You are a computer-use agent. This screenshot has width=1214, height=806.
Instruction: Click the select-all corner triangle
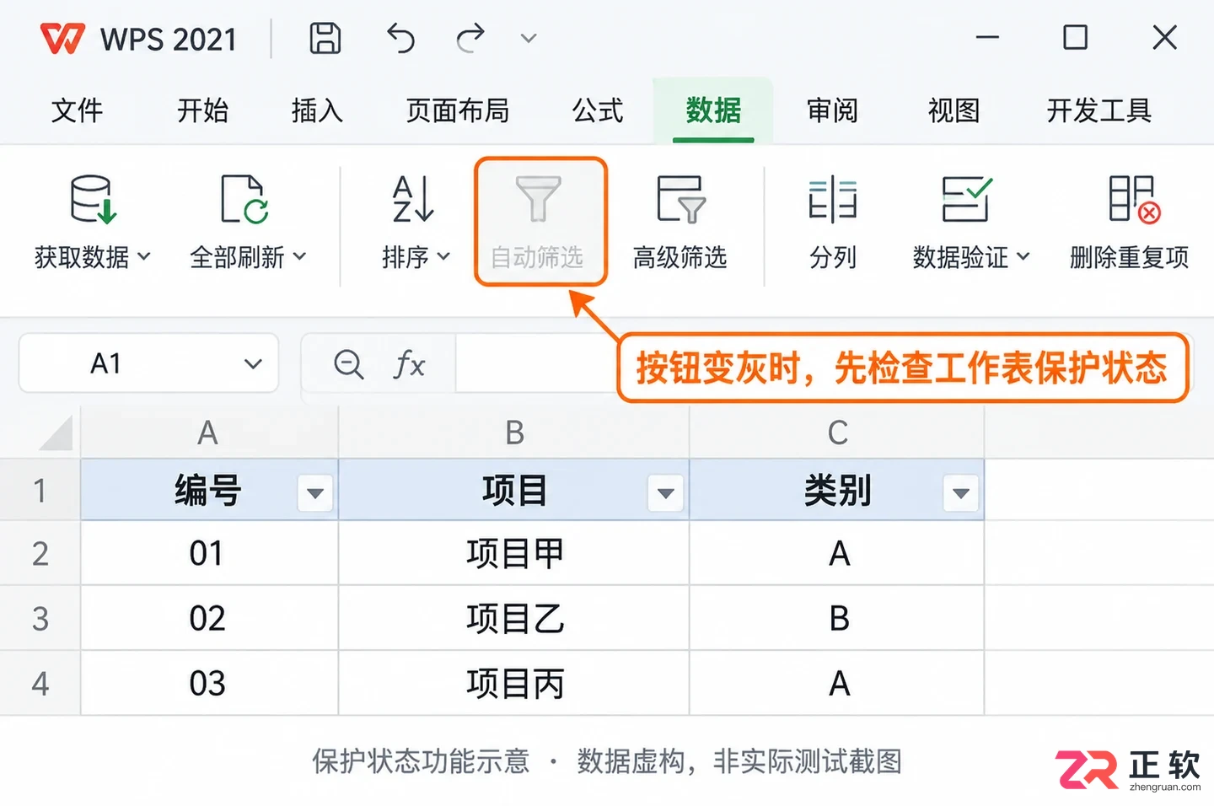[56, 433]
